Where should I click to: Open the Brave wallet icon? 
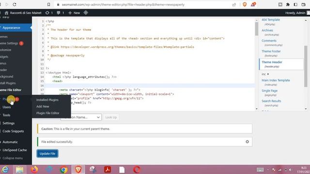(304, 4)
